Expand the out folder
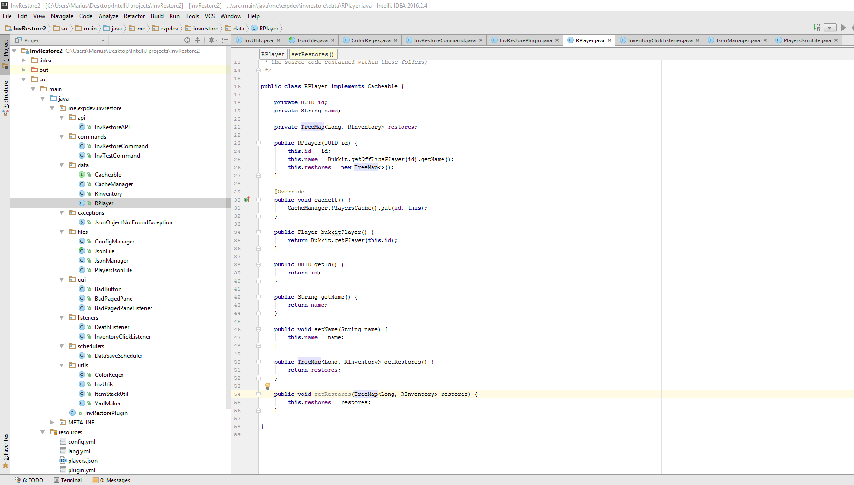Viewport: 854px width, 485px height. (24, 70)
